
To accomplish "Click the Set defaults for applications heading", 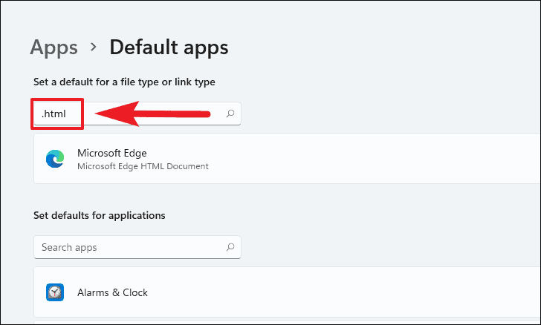I will click(100, 215).
